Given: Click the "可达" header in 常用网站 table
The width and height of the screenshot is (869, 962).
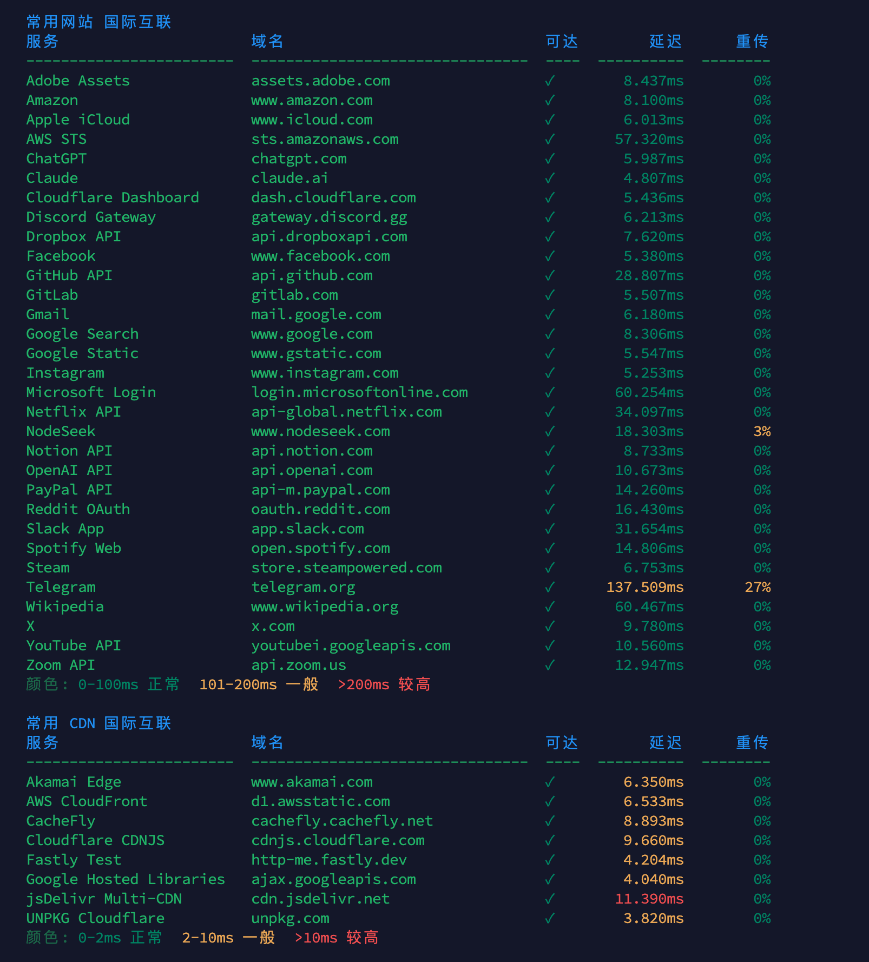Looking at the screenshot, I should (x=562, y=42).
